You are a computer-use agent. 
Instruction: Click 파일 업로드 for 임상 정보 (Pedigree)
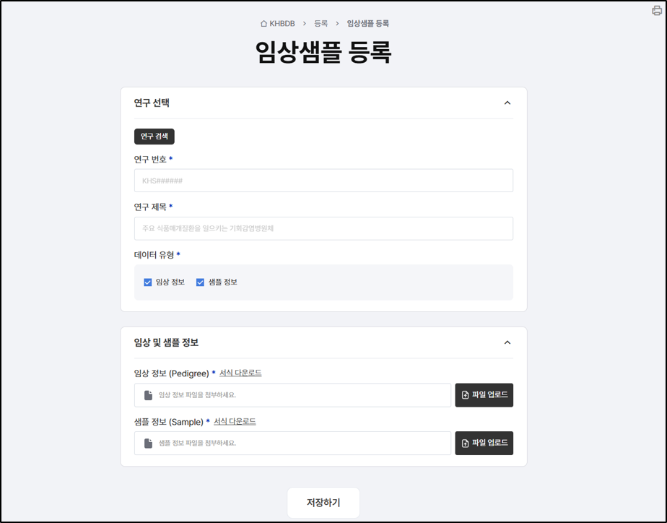click(x=484, y=395)
